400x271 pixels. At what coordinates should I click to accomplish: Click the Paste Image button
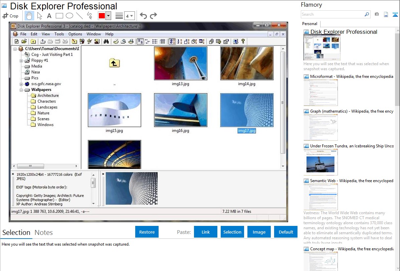259,232
